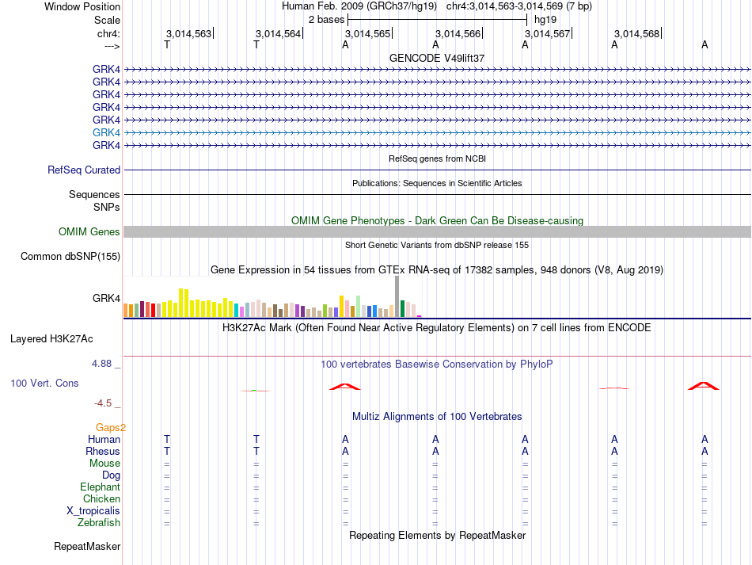Open the GRK4 GTEx expression track label
752x565 pixels.
(106, 298)
